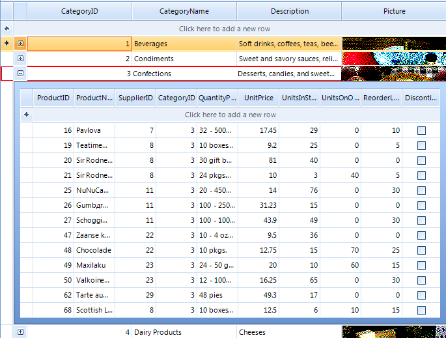
Task: Toggle Discontinued checkbox for product 19 Teatime
Action: 421,145
